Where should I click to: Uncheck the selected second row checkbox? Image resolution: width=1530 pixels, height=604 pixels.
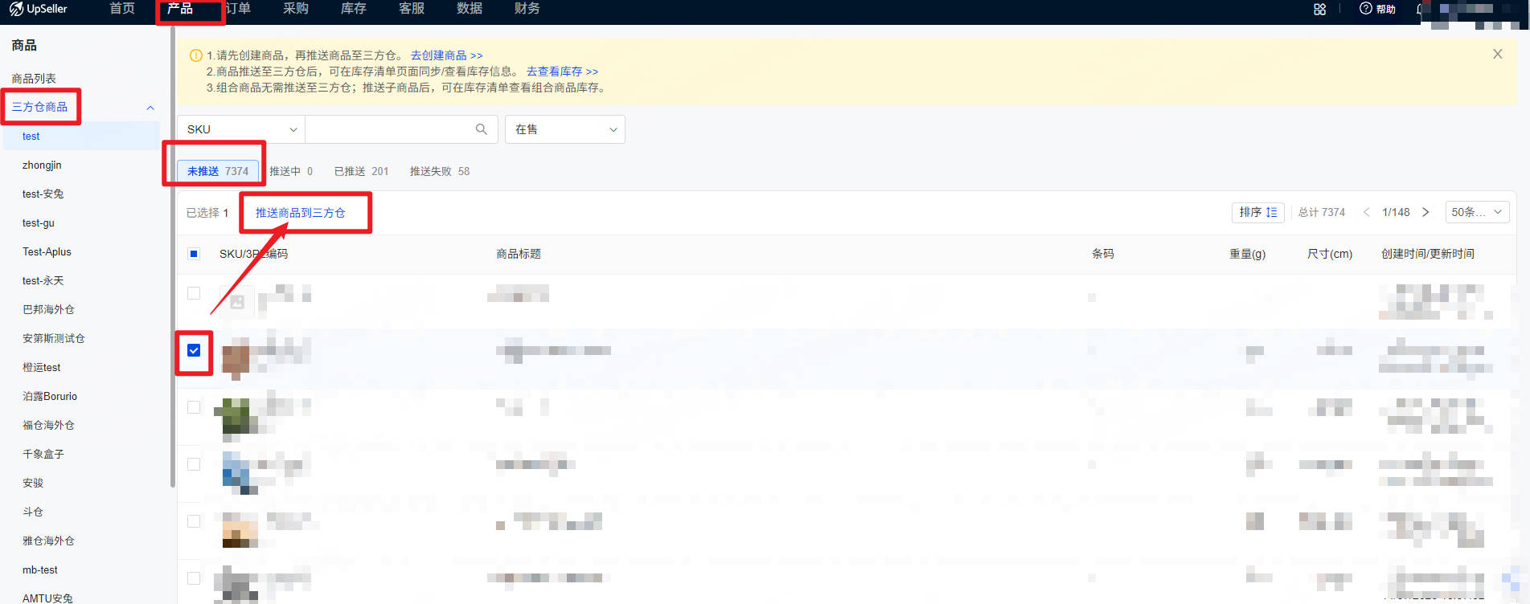click(x=194, y=350)
